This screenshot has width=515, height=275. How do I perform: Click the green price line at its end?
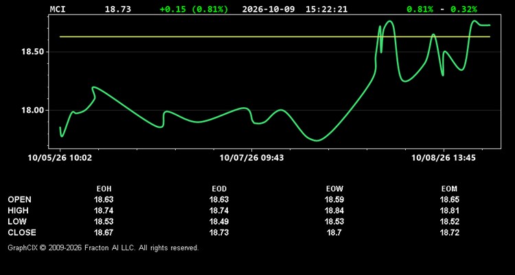point(490,25)
